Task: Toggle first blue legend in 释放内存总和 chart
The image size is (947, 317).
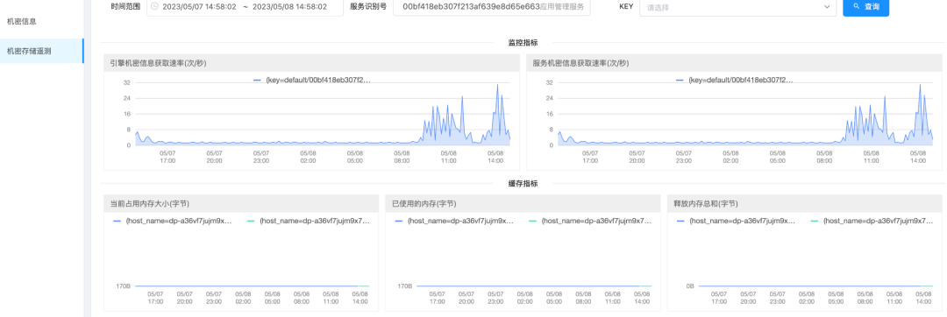Action: [x=737, y=222]
